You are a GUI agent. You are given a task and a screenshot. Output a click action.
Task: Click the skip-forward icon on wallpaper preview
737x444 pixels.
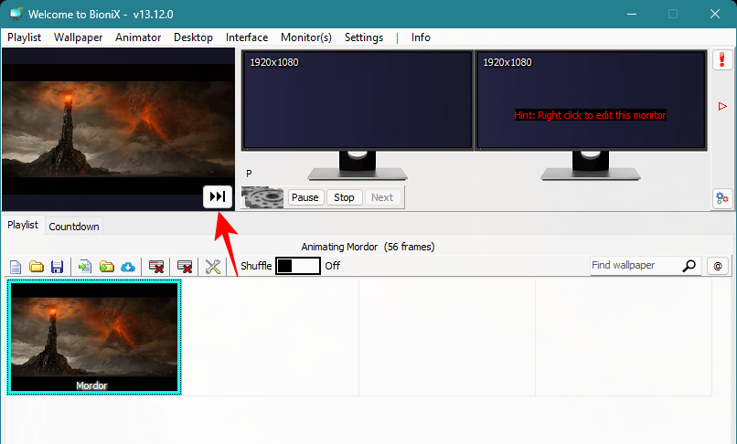pos(217,196)
